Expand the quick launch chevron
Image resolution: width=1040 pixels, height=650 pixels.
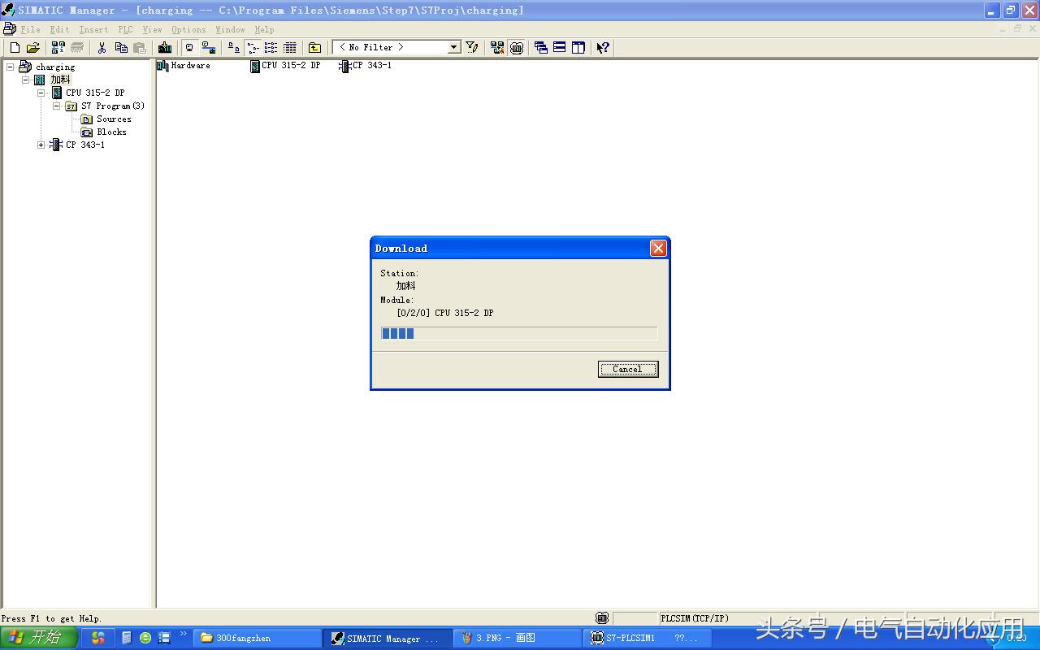pyautogui.click(x=184, y=634)
